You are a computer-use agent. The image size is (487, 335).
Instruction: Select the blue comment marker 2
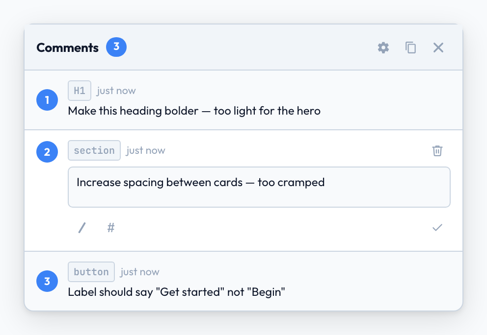click(x=47, y=152)
